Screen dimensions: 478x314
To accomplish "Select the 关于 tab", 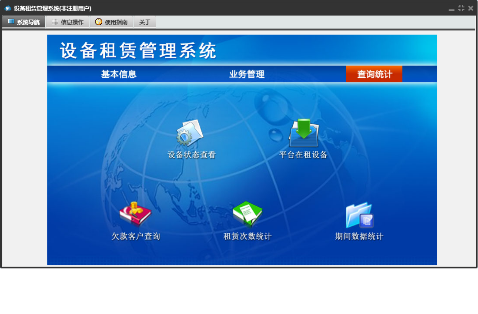I will pyautogui.click(x=145, y=22).
